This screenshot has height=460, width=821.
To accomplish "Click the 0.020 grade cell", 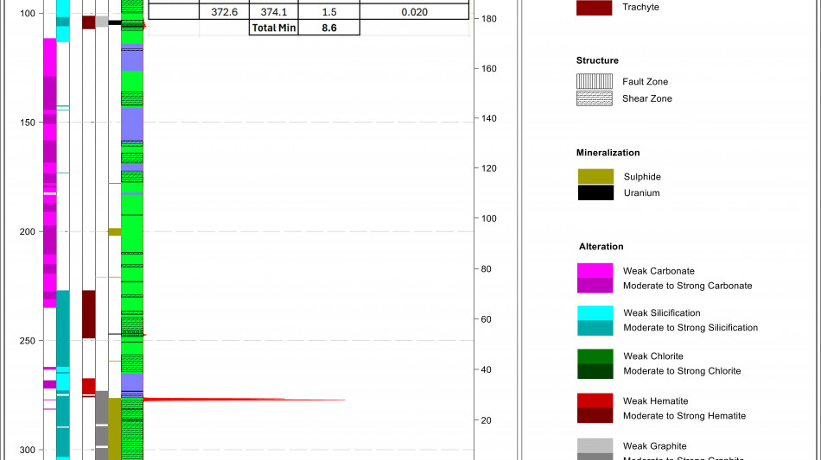I will [x=414, y=12].
